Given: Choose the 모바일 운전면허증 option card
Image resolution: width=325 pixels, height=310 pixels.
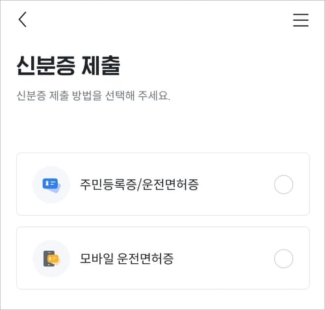Looking at the screenshot, I should 163,258.
